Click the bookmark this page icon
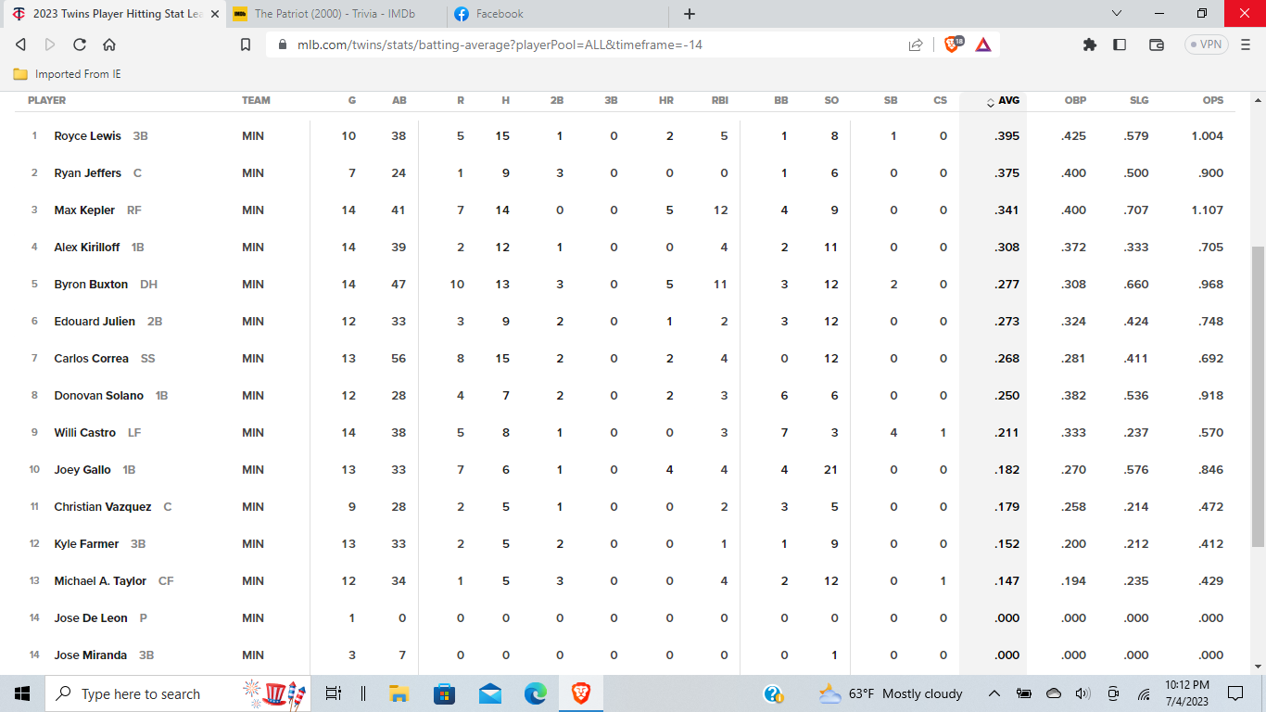 click(x=246, y=44)
